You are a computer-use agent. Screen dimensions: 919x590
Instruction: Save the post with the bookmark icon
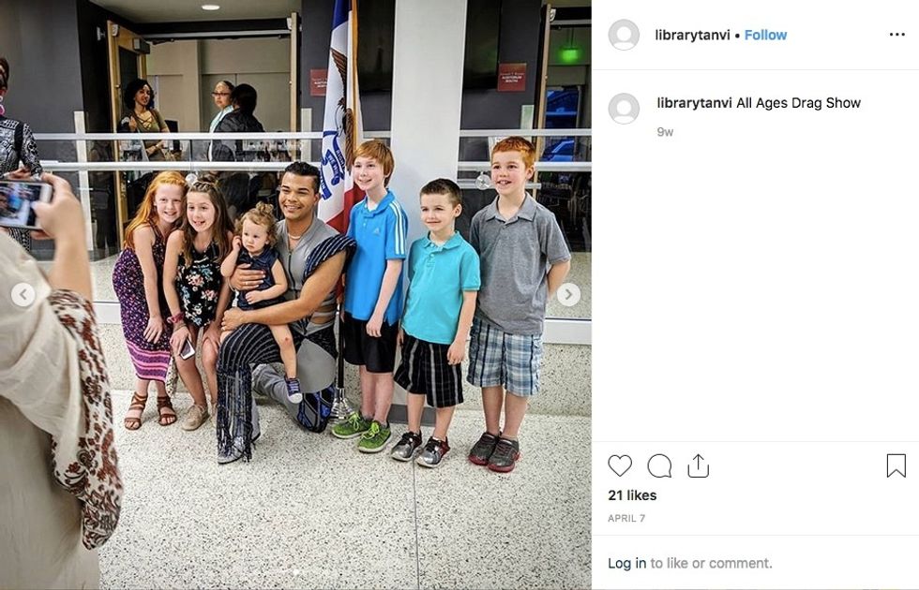pyautogui.click(x=896, y=466)
